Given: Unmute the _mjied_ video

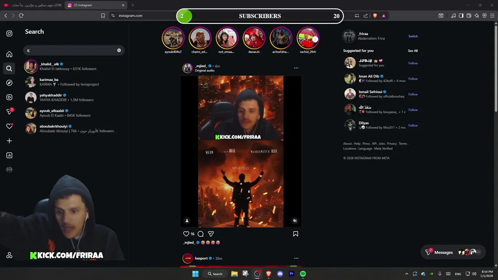Looking at the screenshot, I should click(x=295, y=221).
